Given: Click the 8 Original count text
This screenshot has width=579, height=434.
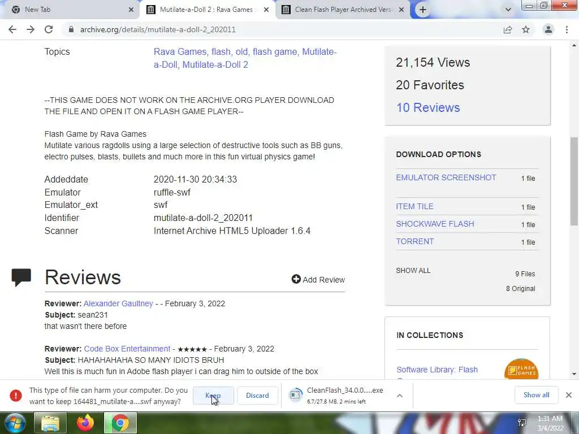Looking at the screenshot, I should (x=521, y=289).
